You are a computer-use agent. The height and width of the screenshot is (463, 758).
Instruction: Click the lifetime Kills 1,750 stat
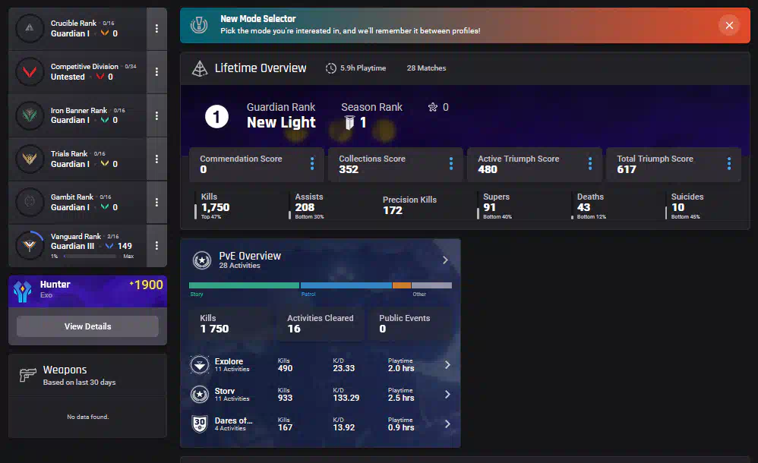215,206
